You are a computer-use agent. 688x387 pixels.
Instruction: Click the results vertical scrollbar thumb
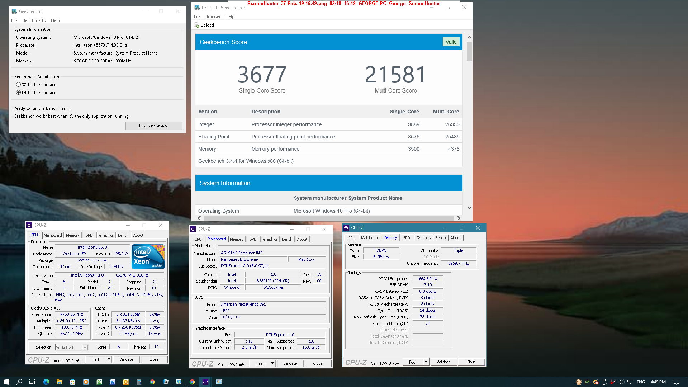pyautogui.click(x=469, y=52)
